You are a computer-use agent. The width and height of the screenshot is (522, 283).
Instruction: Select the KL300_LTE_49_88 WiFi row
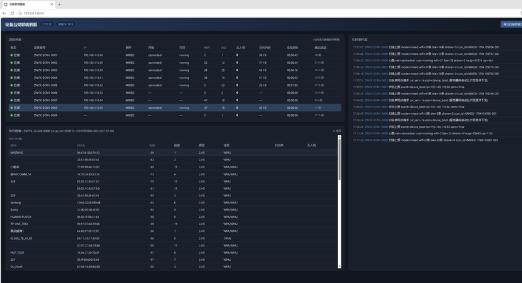click(173, 239)
